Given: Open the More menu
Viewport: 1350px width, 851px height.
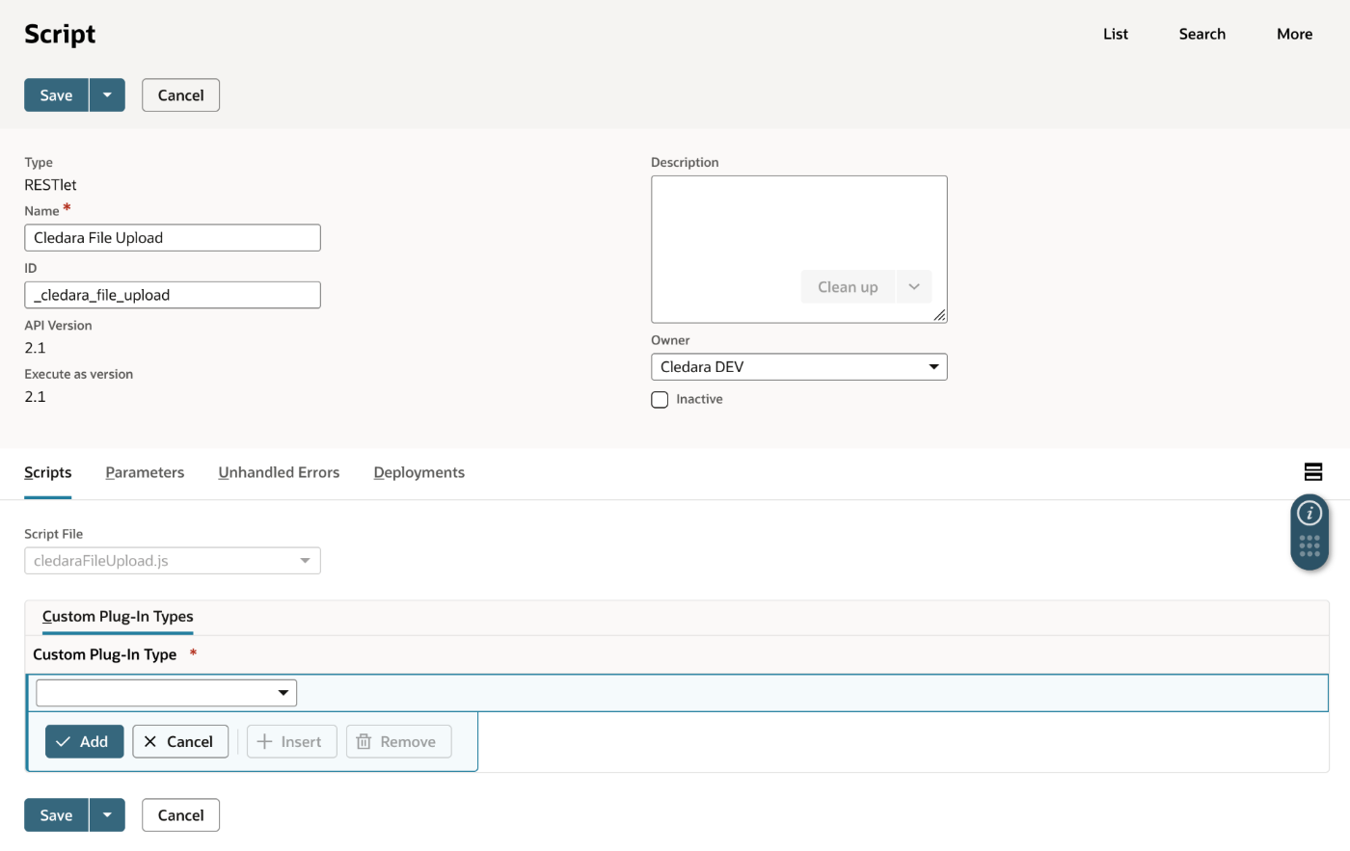Looking at the screenshot, I should [1295, 34].
